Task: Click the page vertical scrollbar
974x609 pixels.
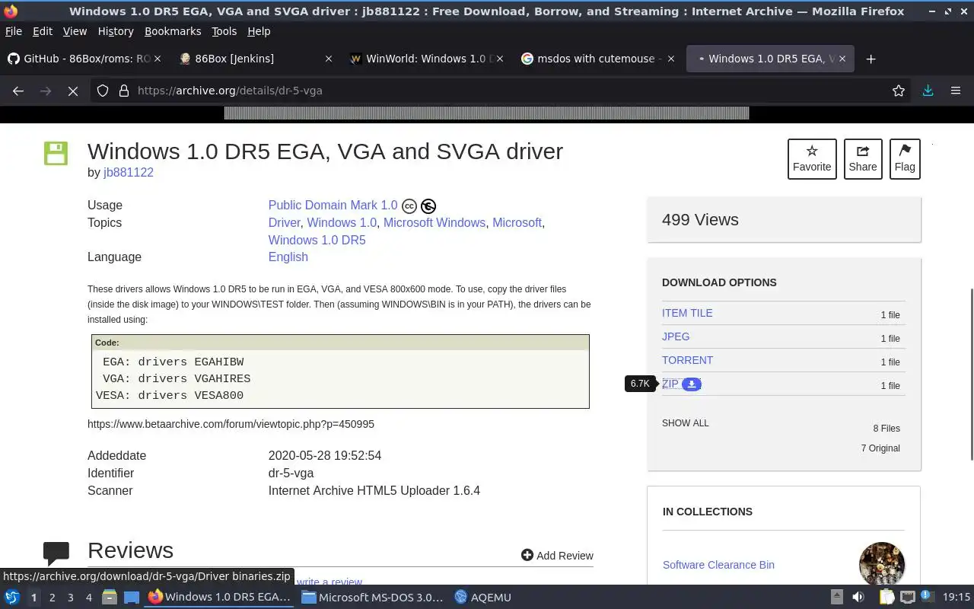Action: pyautogui.click(x=970, y=375)
